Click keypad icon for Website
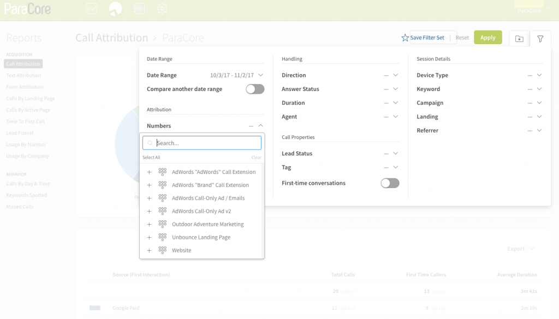 (x=163, y=250)
